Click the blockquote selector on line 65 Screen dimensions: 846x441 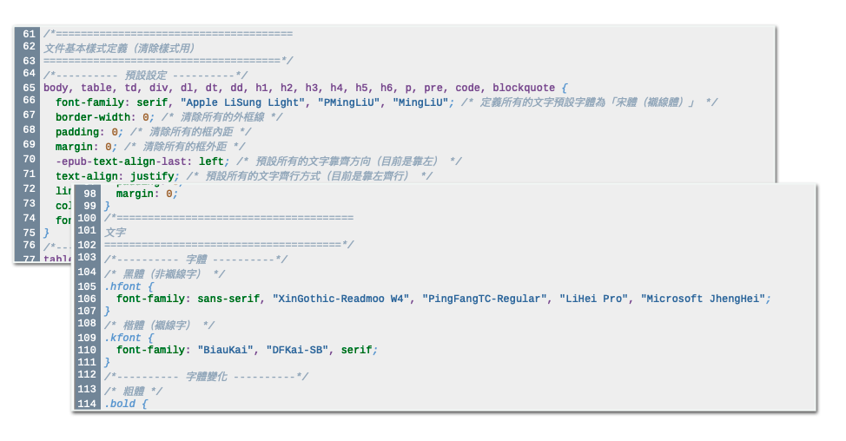point(524,88)
